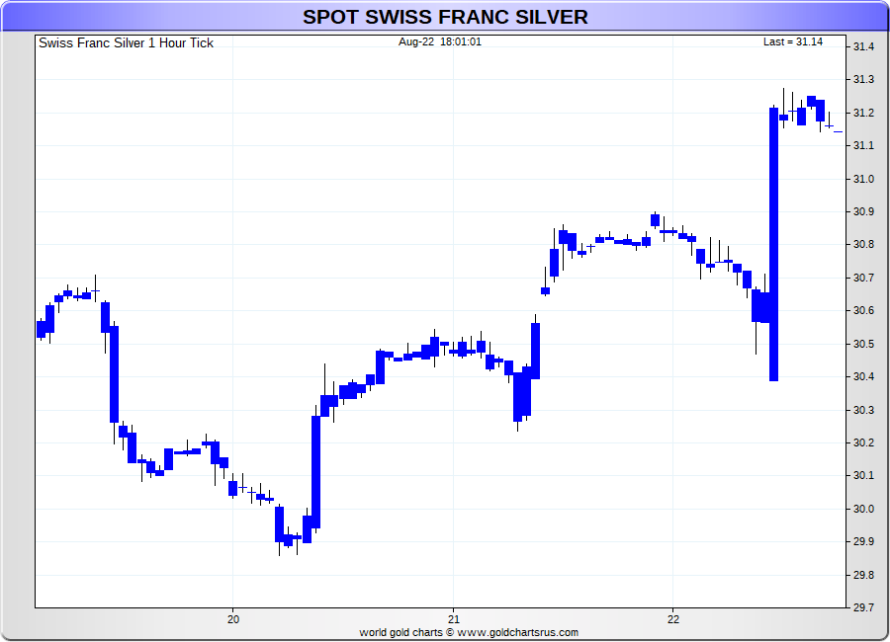Click the 'SPOT SWISS FRANC SILVER' chart title
Screen dimensions: 890x642
445,17
